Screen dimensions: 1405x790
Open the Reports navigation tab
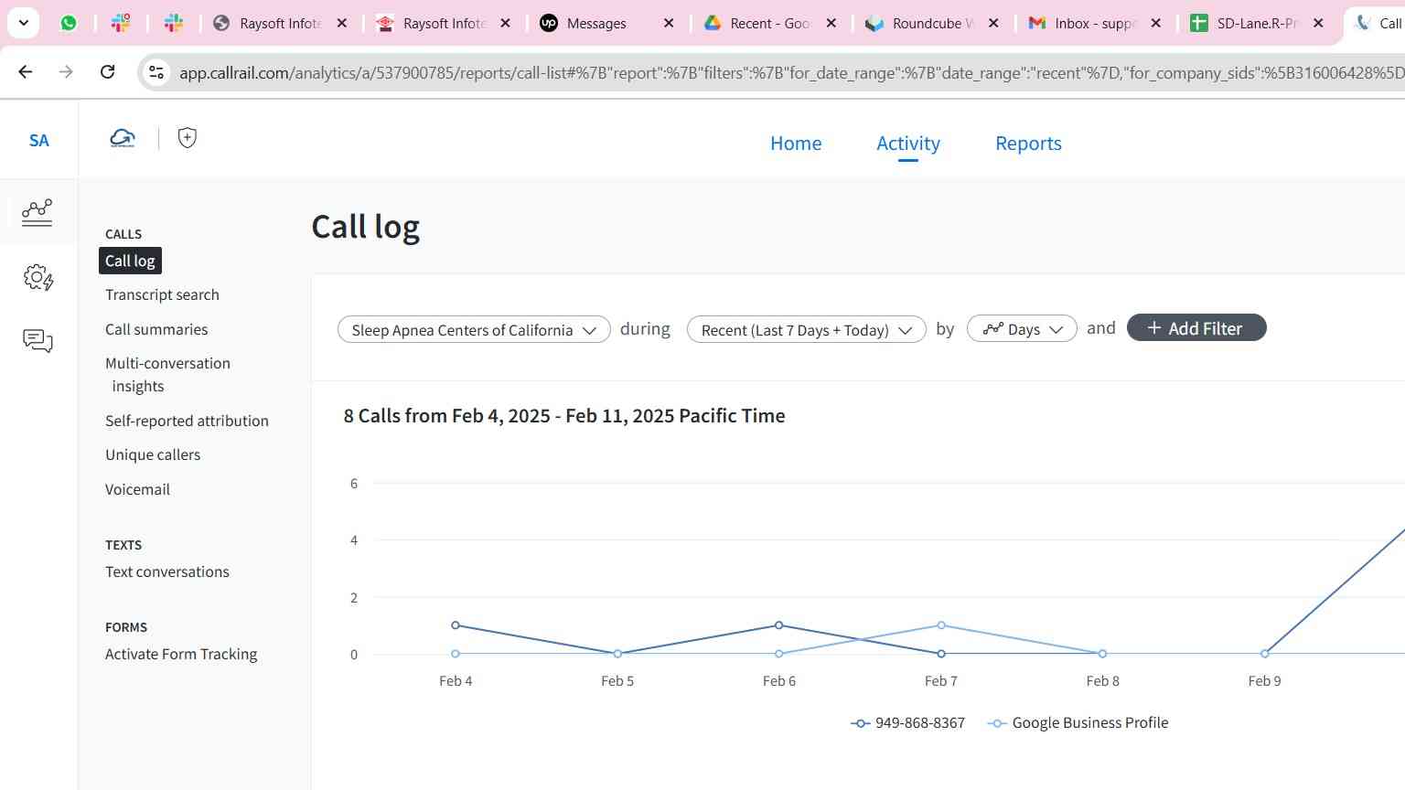(x=1028, y=144)
